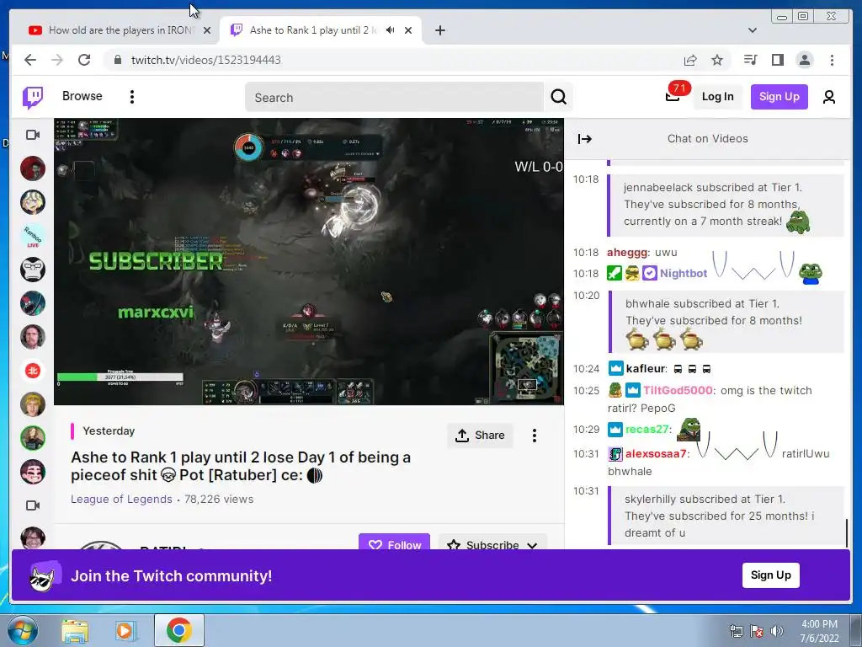Screen dimensions: 862x647
Task: Click the Chrome taskbar icon
Action: 178,630
